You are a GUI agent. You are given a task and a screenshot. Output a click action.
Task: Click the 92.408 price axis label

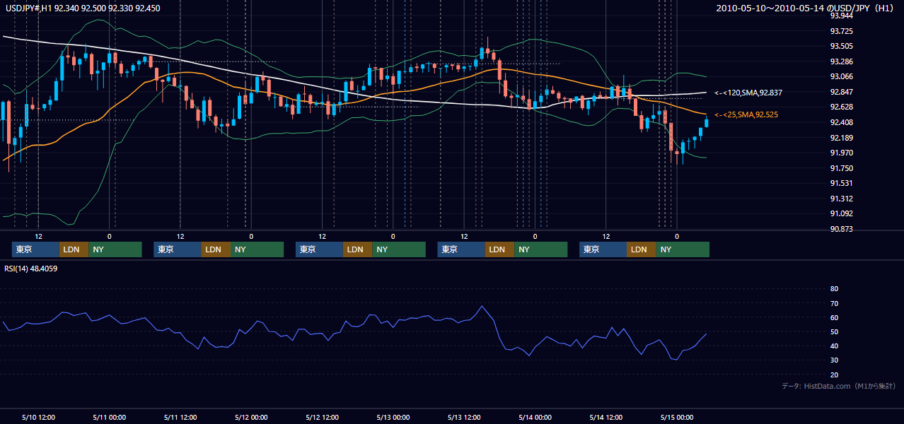[x=841, y=122]
